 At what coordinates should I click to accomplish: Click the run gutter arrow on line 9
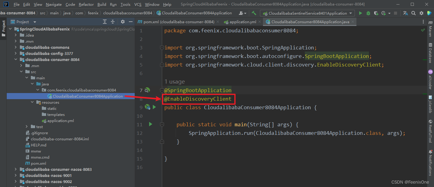point(154,107)
